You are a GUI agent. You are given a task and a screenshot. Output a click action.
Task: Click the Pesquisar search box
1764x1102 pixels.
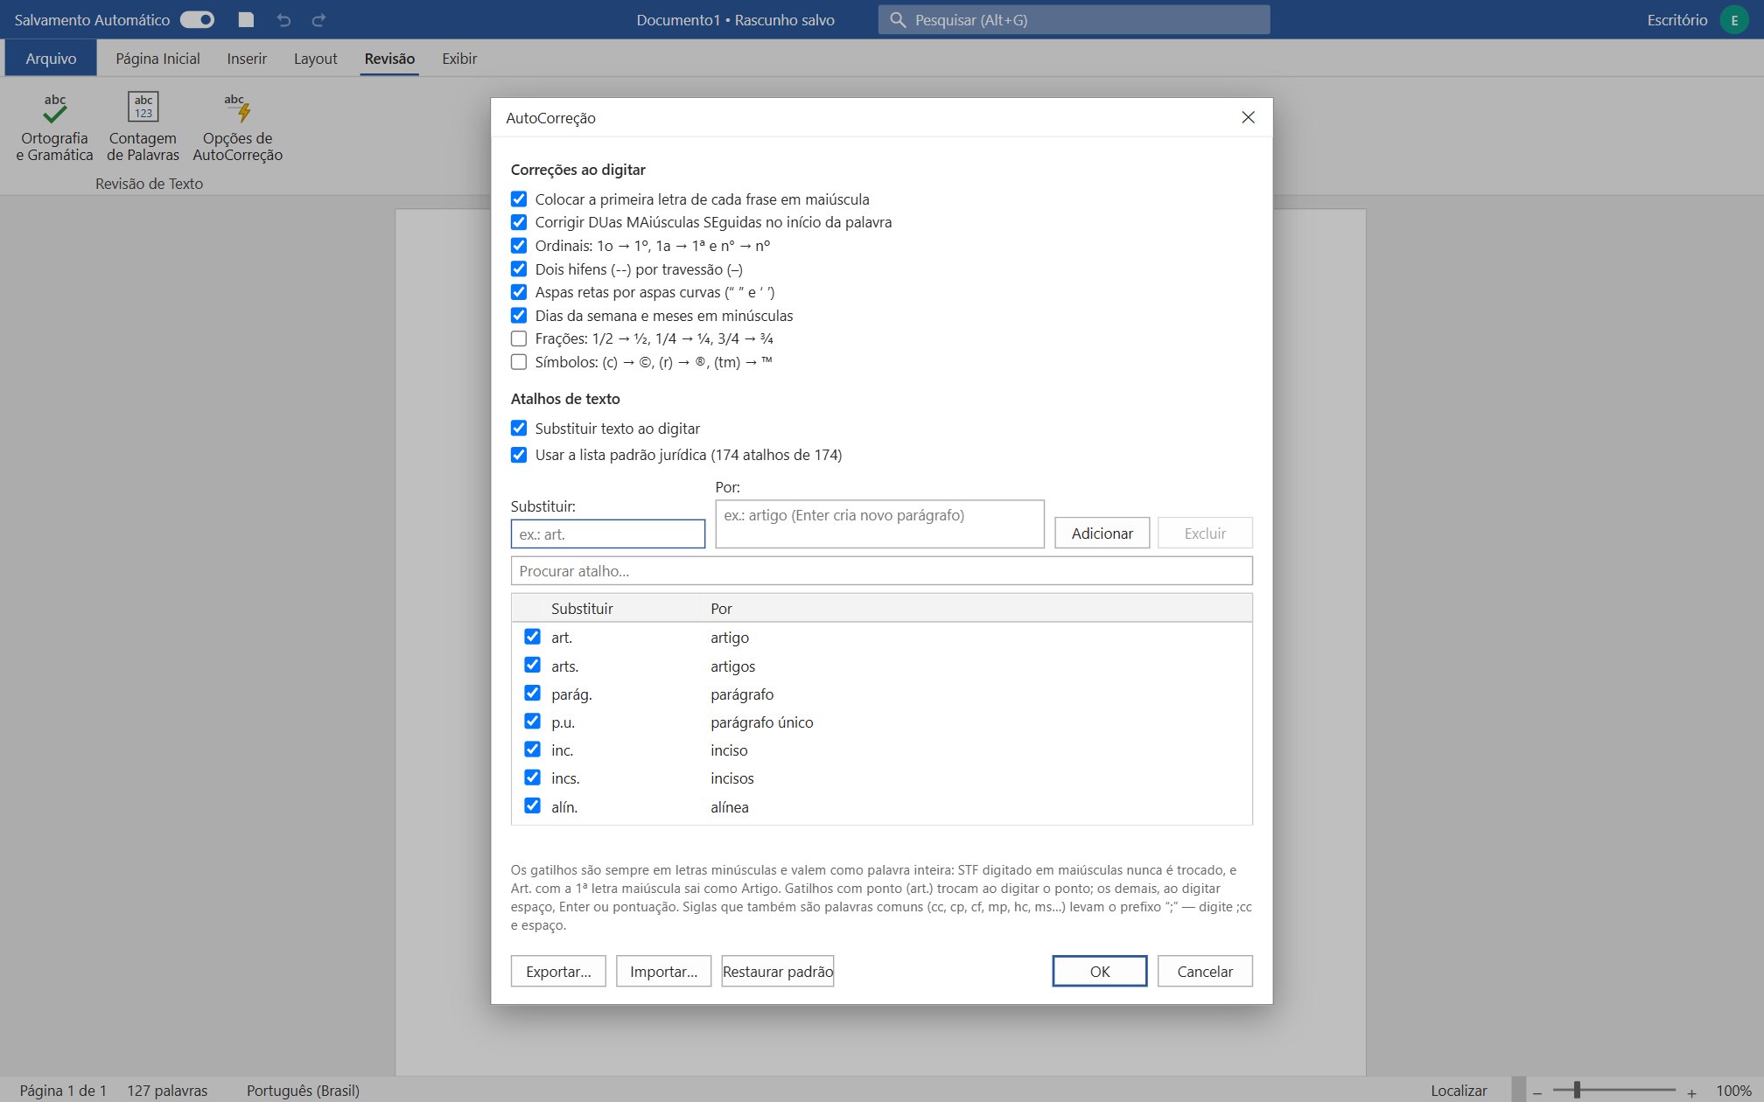pyautogui.click(x=1074, y=19)
